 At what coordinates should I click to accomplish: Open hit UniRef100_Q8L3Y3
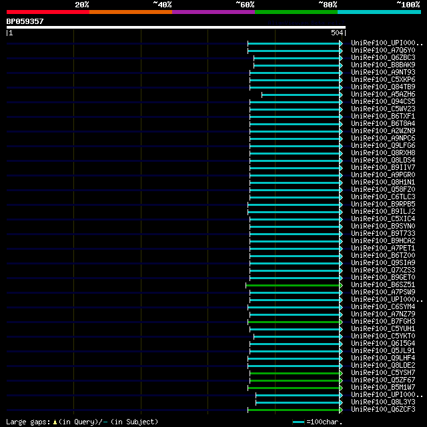tap(383, 402)
